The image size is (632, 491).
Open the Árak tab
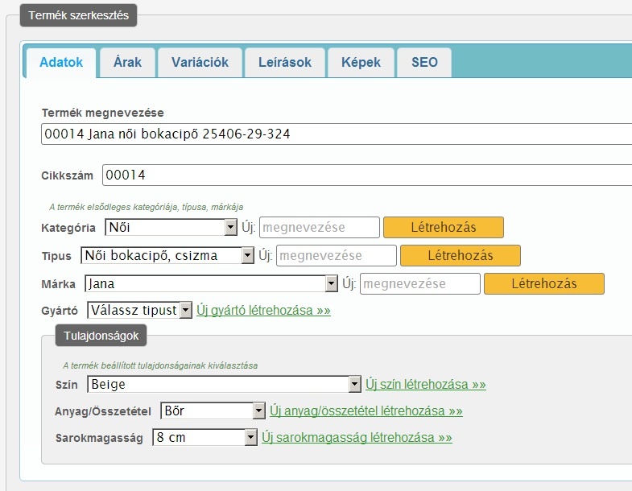[x=127, y=63]
